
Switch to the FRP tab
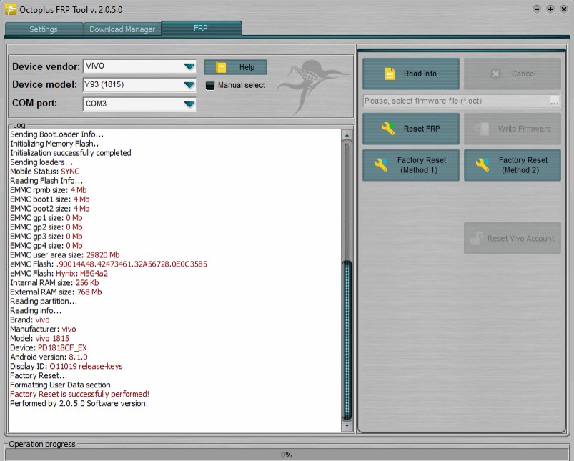coord(201,28)
